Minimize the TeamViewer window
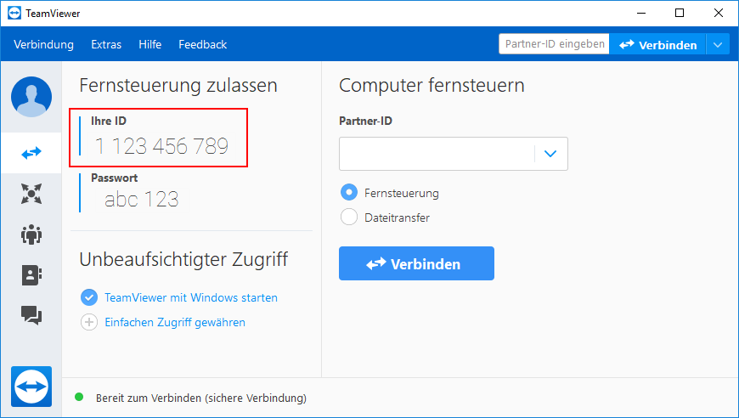Viewport: 739px width, 418px height. click(640, 14)
